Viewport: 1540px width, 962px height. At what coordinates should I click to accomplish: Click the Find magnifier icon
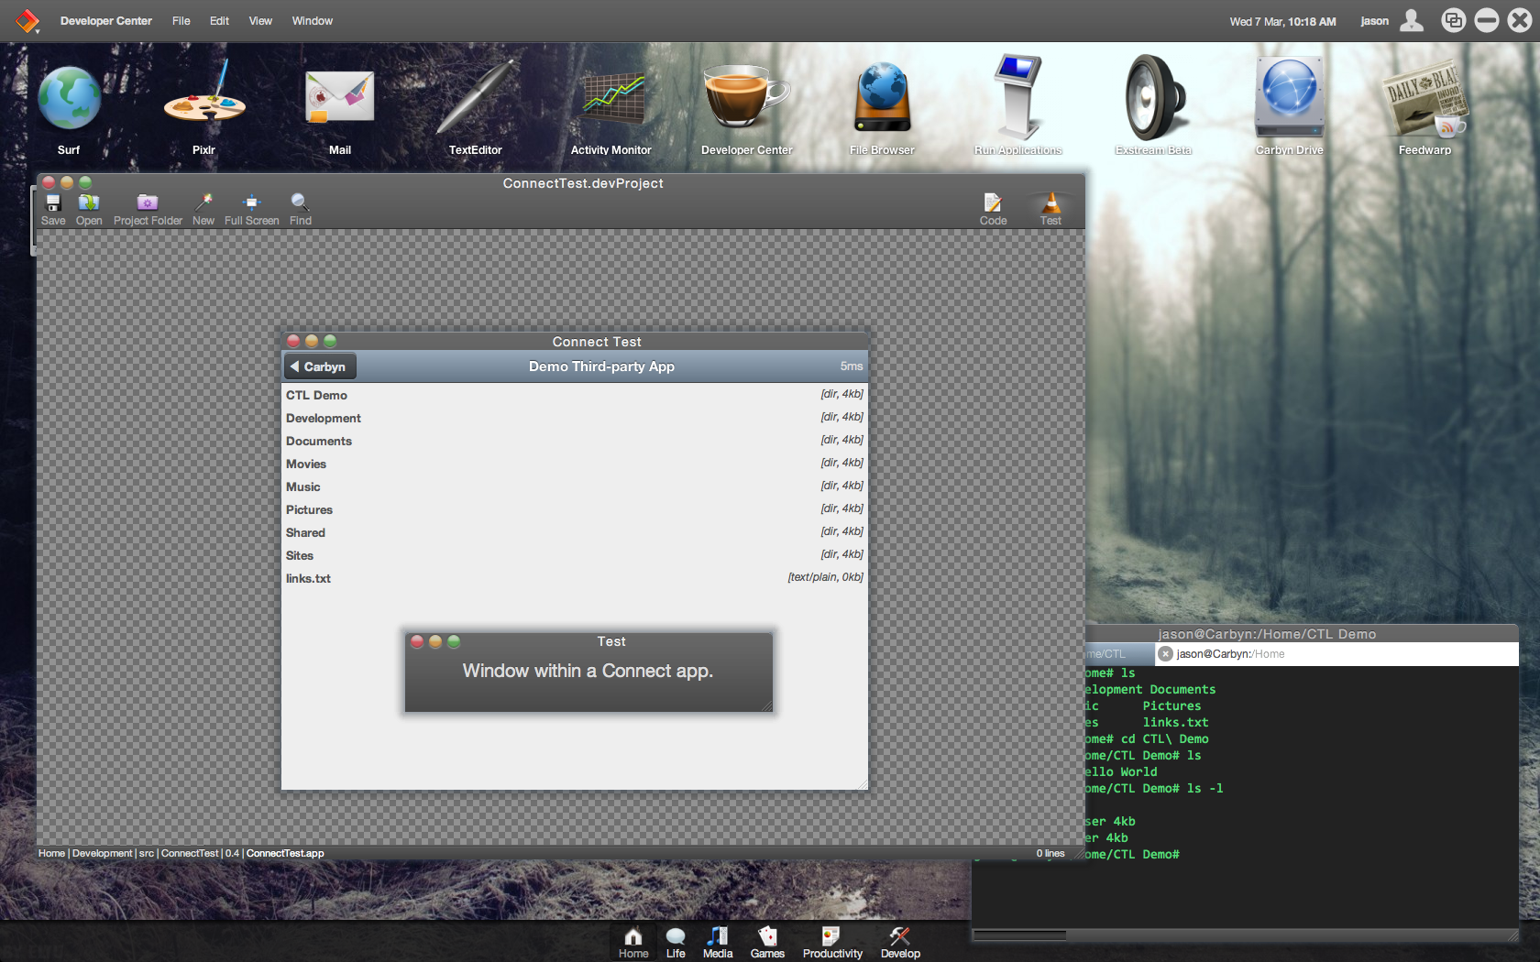pyautogui.click(x=301, y=210)
